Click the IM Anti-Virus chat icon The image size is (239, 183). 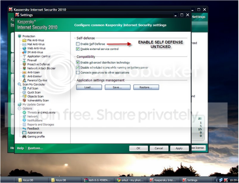click(24, 52)
